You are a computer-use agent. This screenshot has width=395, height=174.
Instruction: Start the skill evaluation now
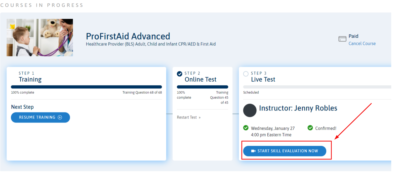click(x=285, y=151)
